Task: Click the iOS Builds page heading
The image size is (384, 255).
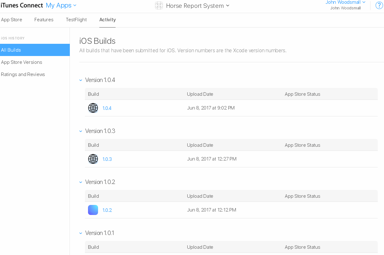Action: [97, 41]
